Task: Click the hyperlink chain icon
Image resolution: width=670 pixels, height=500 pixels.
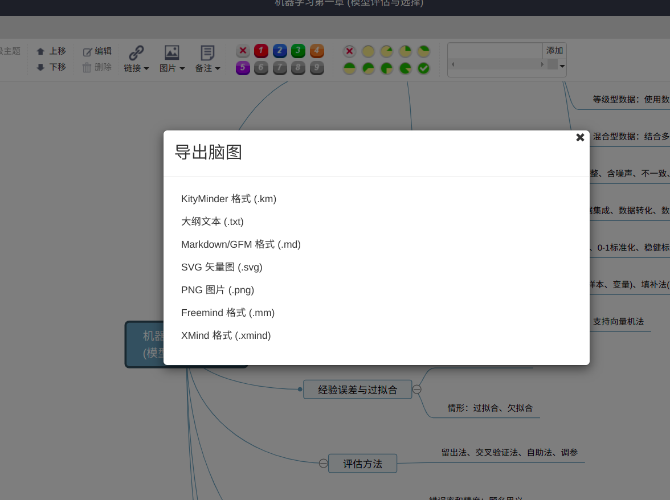Action: point(136,52)
